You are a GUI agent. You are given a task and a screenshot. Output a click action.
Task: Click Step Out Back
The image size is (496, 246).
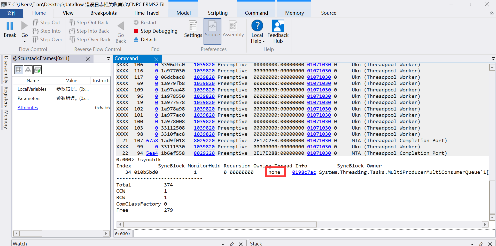click(x=89, y=23)
